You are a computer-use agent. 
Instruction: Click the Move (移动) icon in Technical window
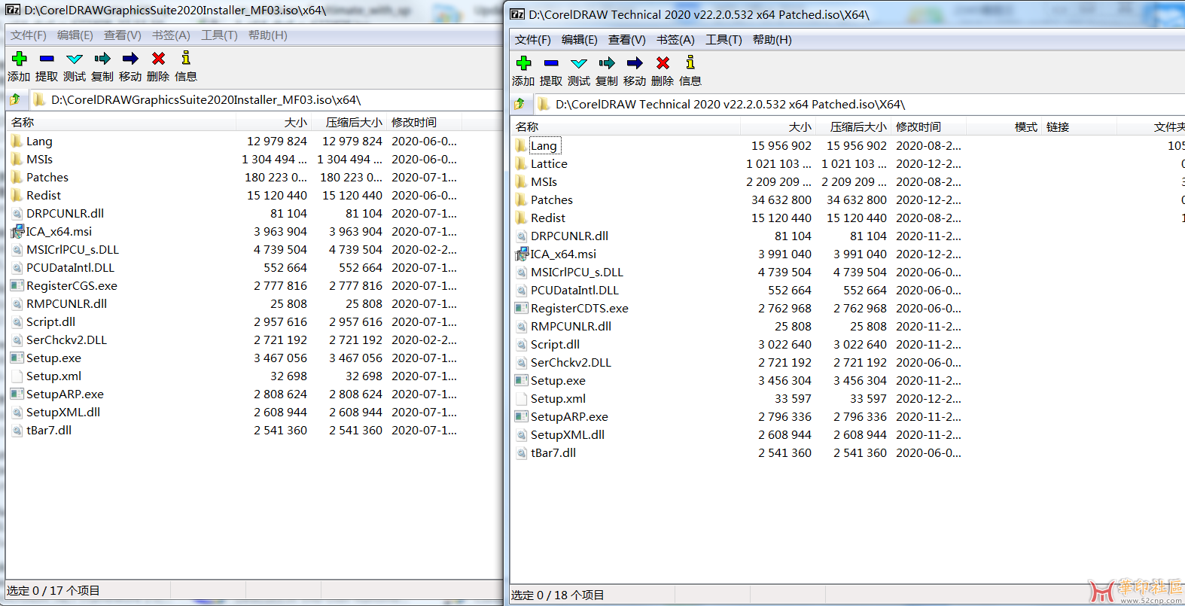point(635,62)
